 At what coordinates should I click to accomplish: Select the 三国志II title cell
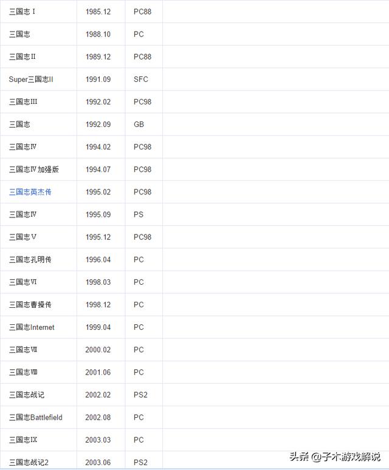click(x=22, y=56)
